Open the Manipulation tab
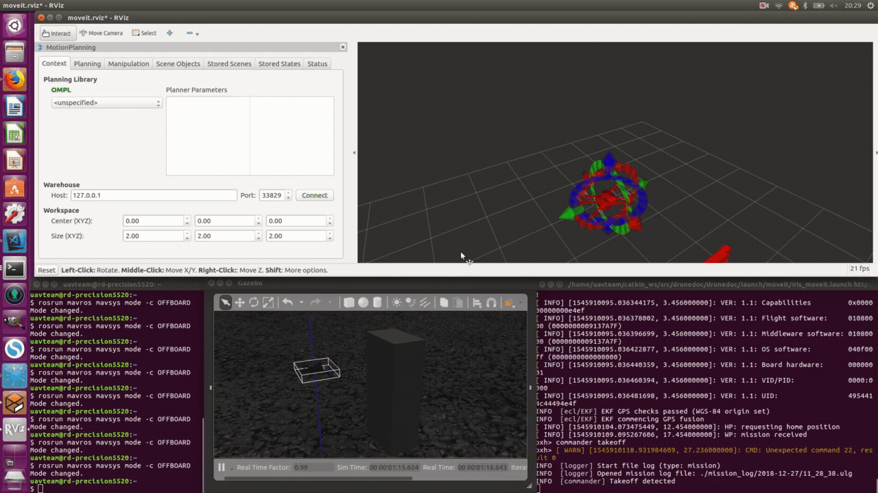The width and height of the screenshot is (878, 493). click(128, 64)
